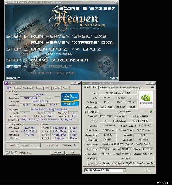The image size is (172, 185).
Task: Open the About link in Heaven Benchmark
Action: [13, 79]
